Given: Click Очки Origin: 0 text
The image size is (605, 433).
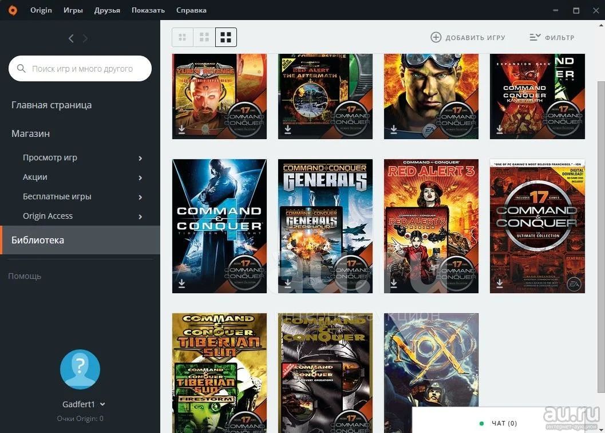Looking at the screenshot, I should tap(80, 418).
